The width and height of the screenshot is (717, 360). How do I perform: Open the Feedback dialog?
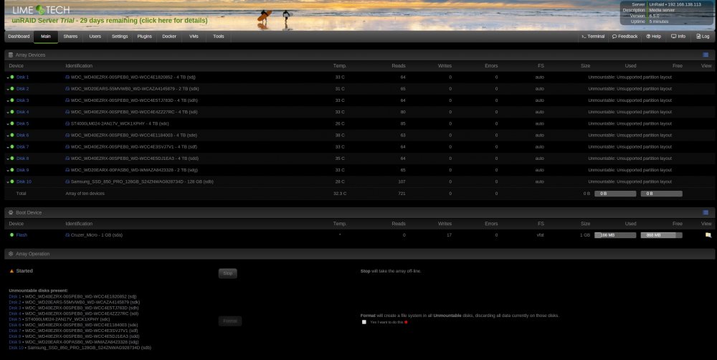tap(625, 37)
